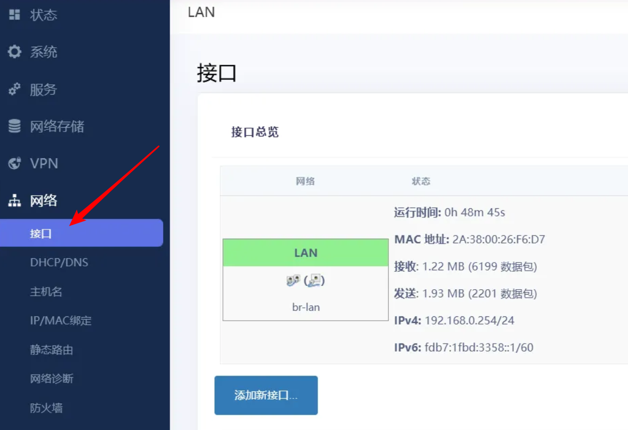
Task: Click the gears icon beside 服务
Action: click(15, 90)
